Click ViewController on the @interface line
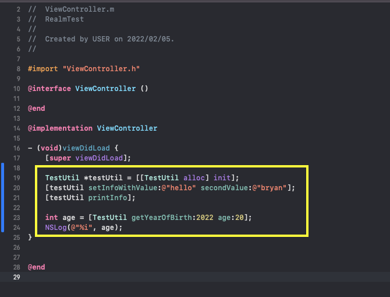This screenshot has width=390, height=297. click(x=105, y=89)
